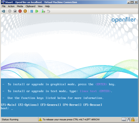The image size is (139, 123).
Task: Click the Virtual Machine Connection title icon
Action: (x=3, y=2)
